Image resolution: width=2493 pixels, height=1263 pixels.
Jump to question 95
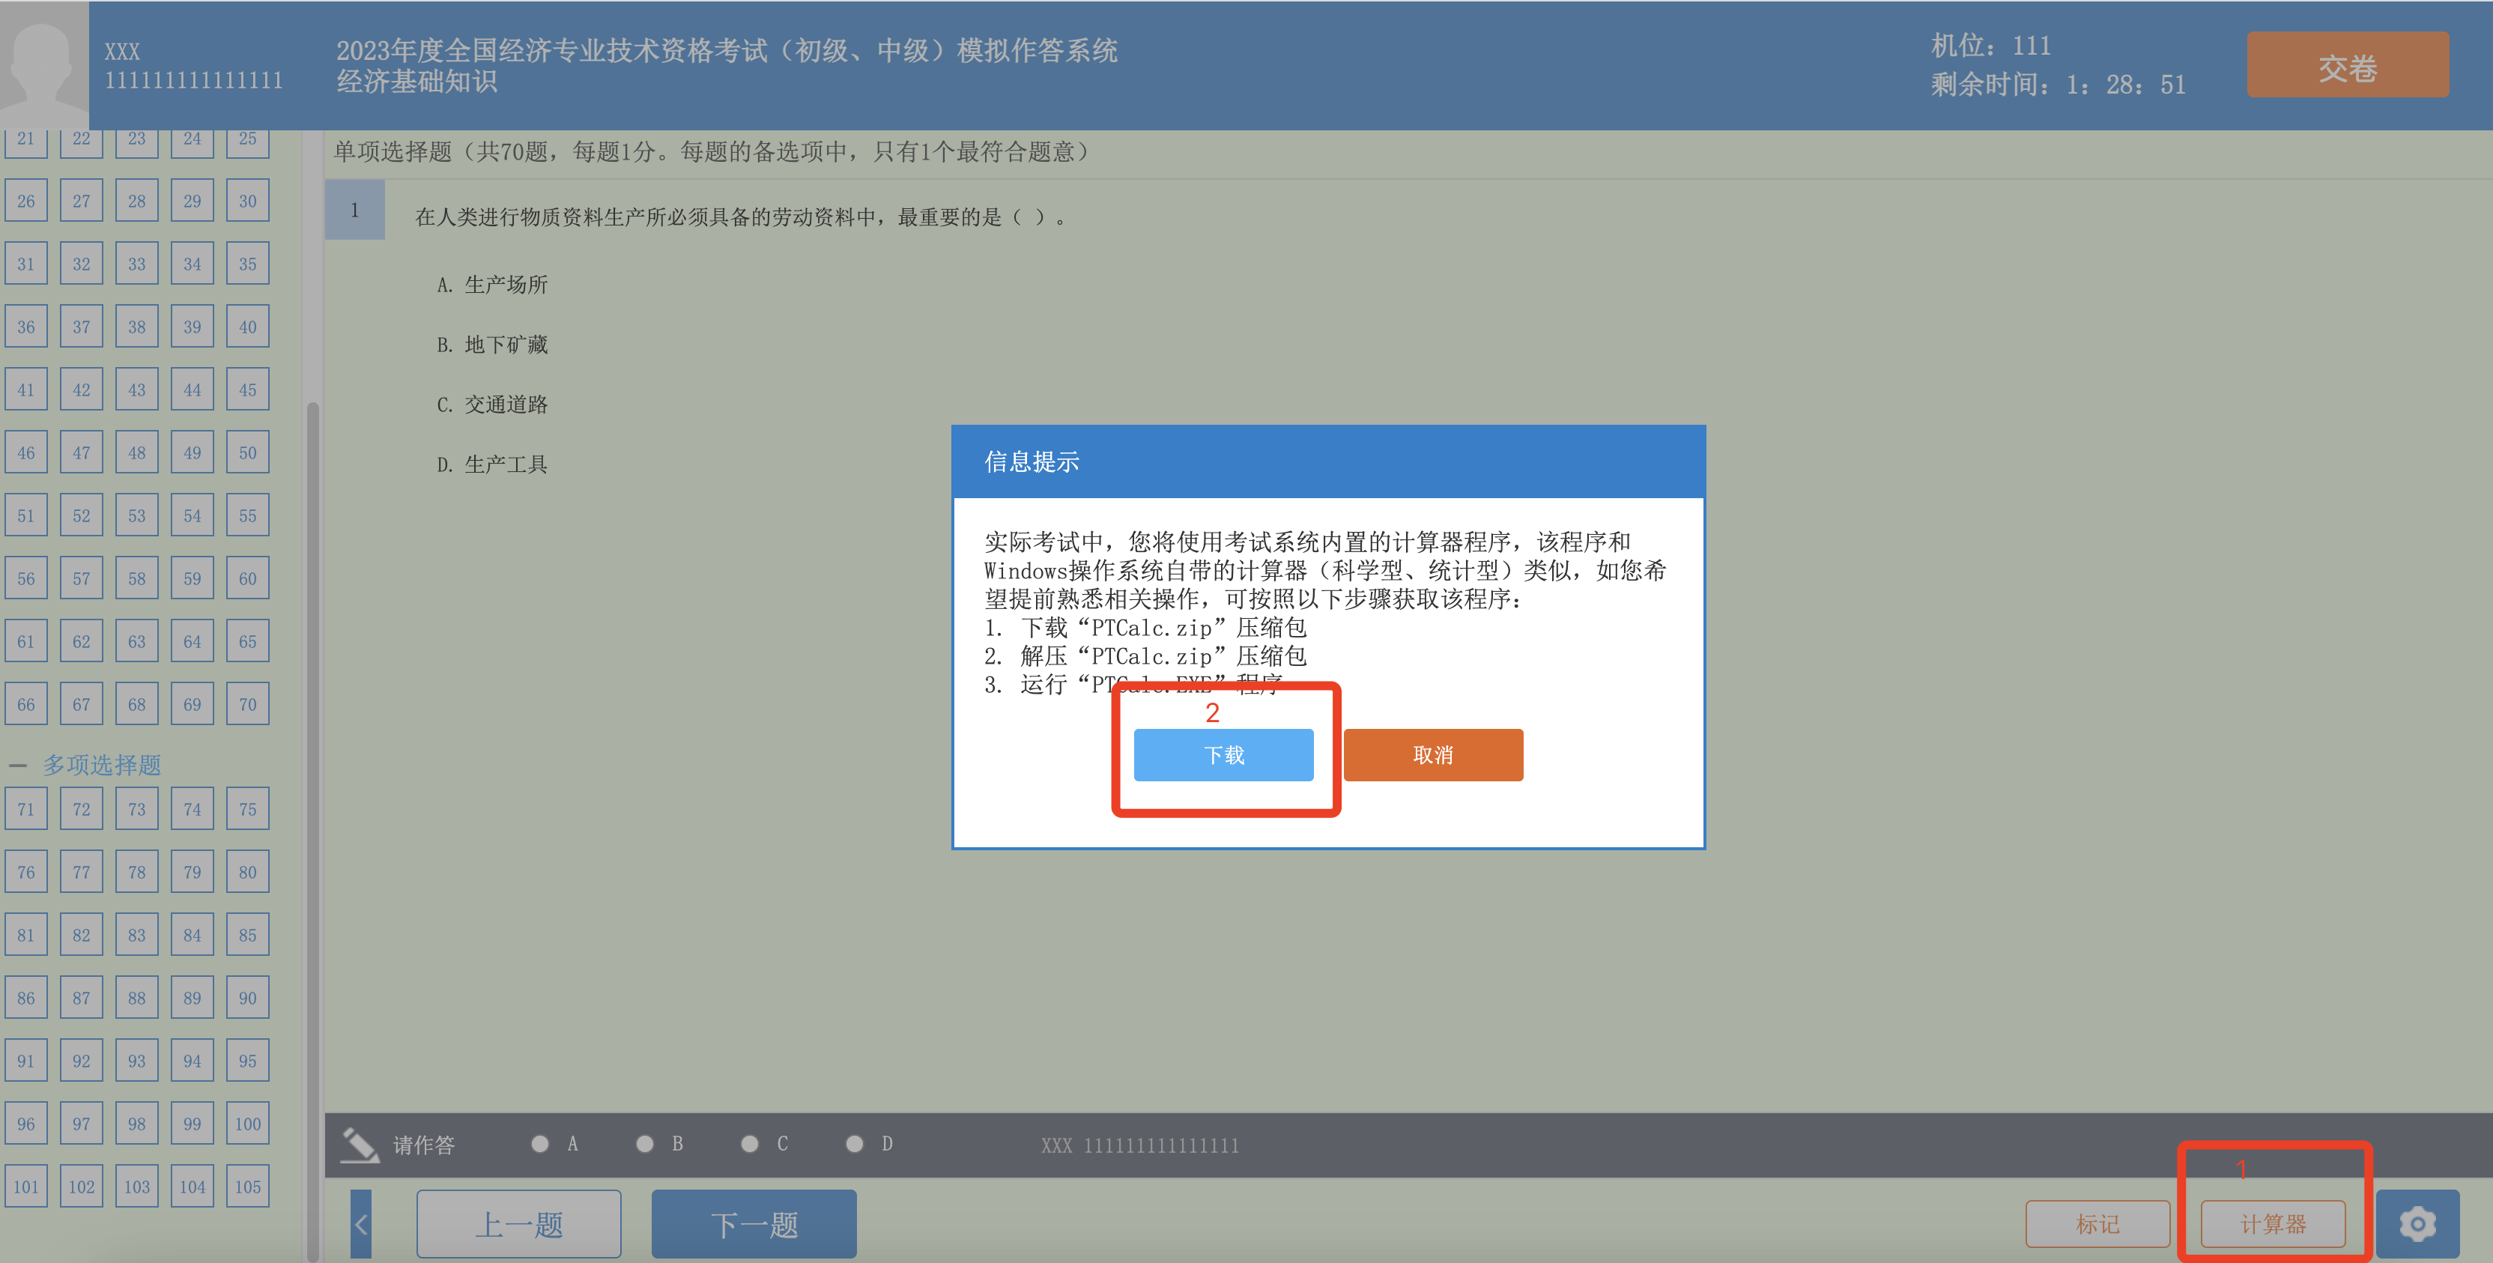point(248,1061)
